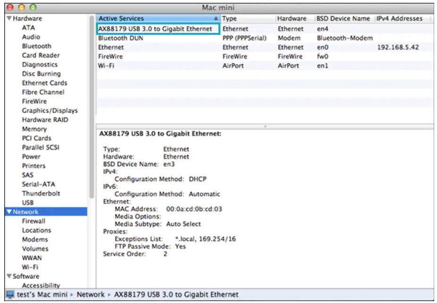Select Printers in sidebar
Viewport: 437px width, 303px height.
[x=34, y=165]
